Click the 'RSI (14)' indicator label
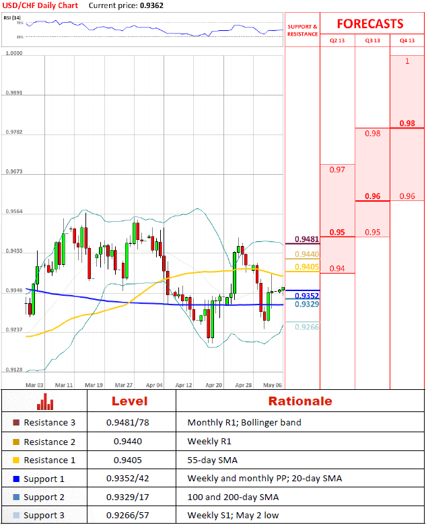This screenshot has height=525, width=426. [x=12, y=17]
